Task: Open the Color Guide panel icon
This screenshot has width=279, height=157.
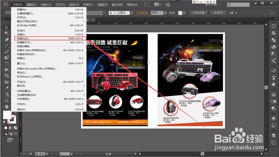Action: click(273, 54)
